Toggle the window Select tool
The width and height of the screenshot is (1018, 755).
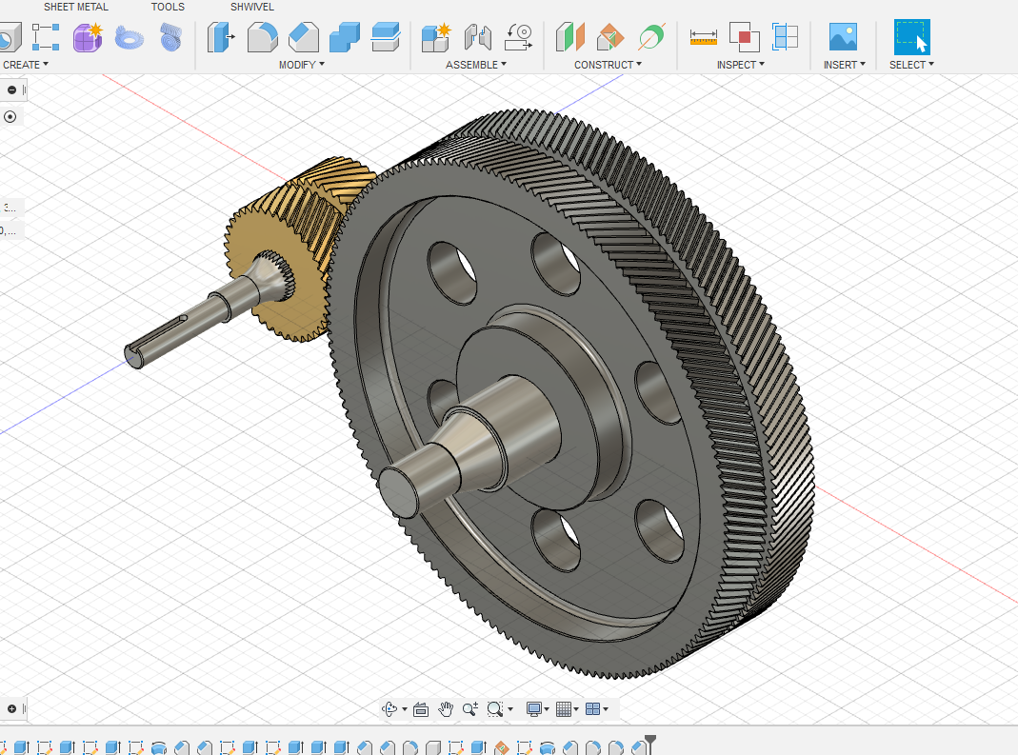[911, 37]
